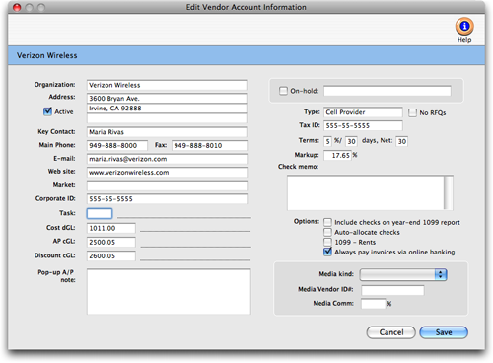Click the Terms discount days field
This screenshot has width=493, height=363.
click(x=351, y=141)
